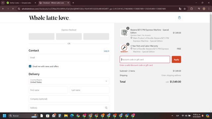
Task: Open the Microsoft Store taskbar icon
Action: pyautogui.click(x=48, y=116)
